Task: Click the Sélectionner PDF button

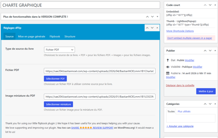Action: pos(55,79)
